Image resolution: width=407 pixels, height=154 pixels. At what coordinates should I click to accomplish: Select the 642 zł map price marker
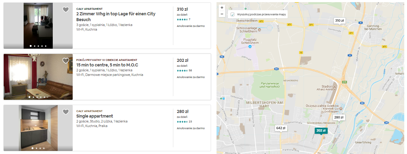click(x=281, y=128)
